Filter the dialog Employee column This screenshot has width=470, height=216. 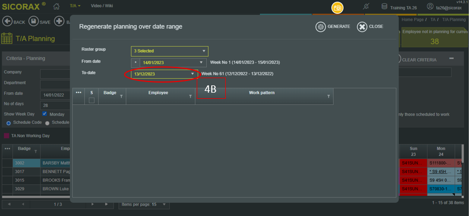point(191,97)
